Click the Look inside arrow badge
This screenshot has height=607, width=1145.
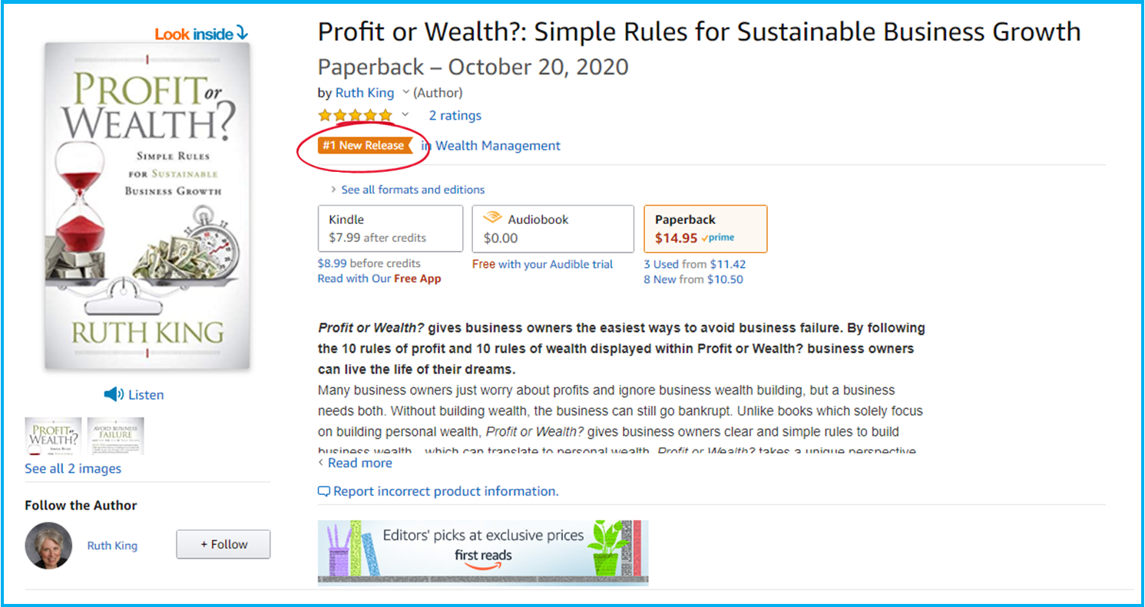click(x=201, y=33)
